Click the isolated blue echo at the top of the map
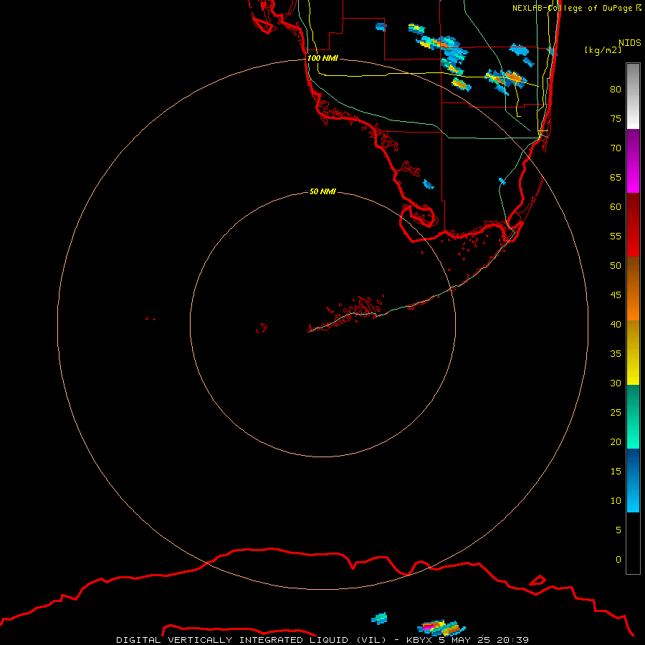This screenshot has width=645, height=645. click(x=381, y=27)
